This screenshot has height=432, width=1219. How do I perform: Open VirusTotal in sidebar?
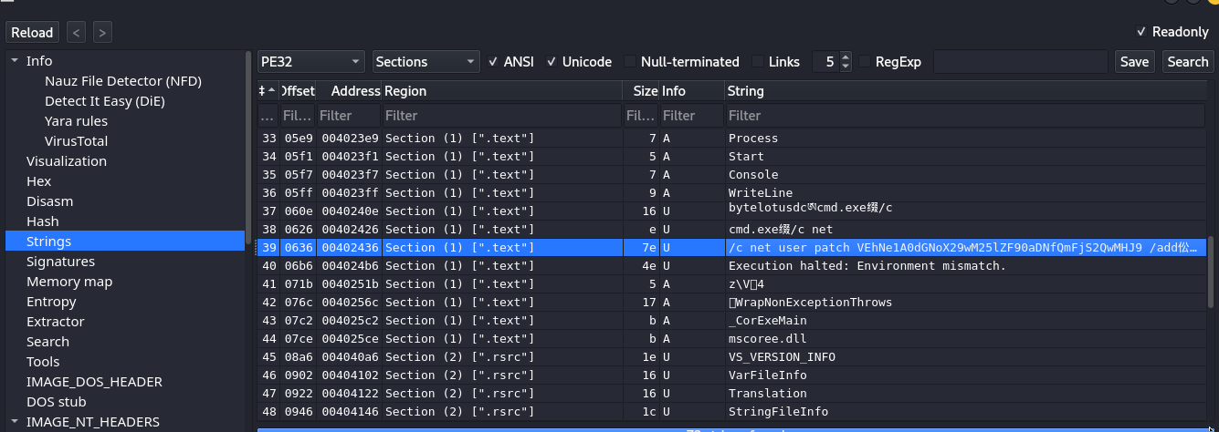(76, 141)
